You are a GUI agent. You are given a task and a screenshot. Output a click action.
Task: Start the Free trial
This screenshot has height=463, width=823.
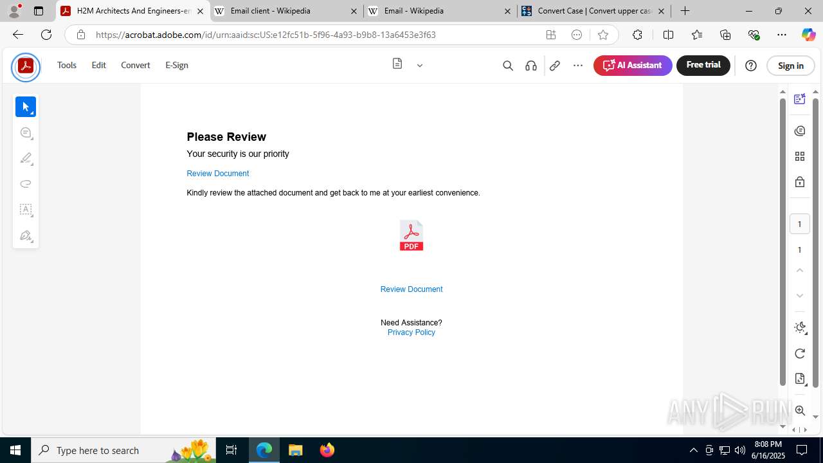point(703,65)
